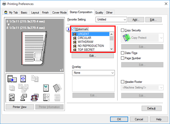
Task: Click the watermark W page icon
Action: coord(46,88)
